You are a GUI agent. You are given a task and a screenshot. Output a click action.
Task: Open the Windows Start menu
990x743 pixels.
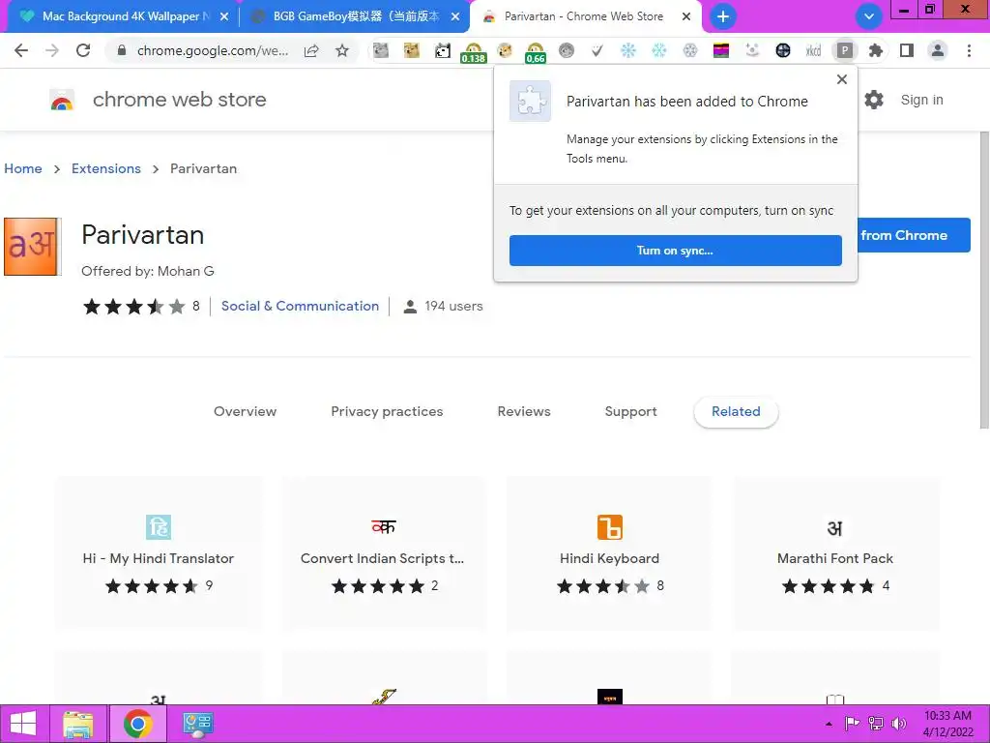click(x=23, y=724)
